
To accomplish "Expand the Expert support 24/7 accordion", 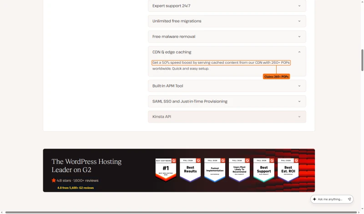I will (x=227, y=6).
